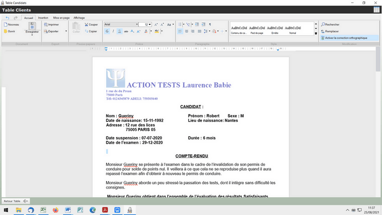Image resolution: width=382 pixels, height=215 pixels.
Task: Open the font size 12 dropdown
Action: tap(150, 24)
